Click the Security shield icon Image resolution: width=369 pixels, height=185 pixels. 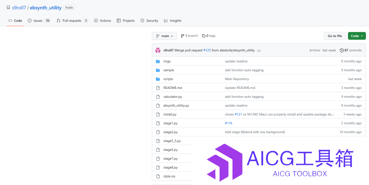(x=142, y=21)
